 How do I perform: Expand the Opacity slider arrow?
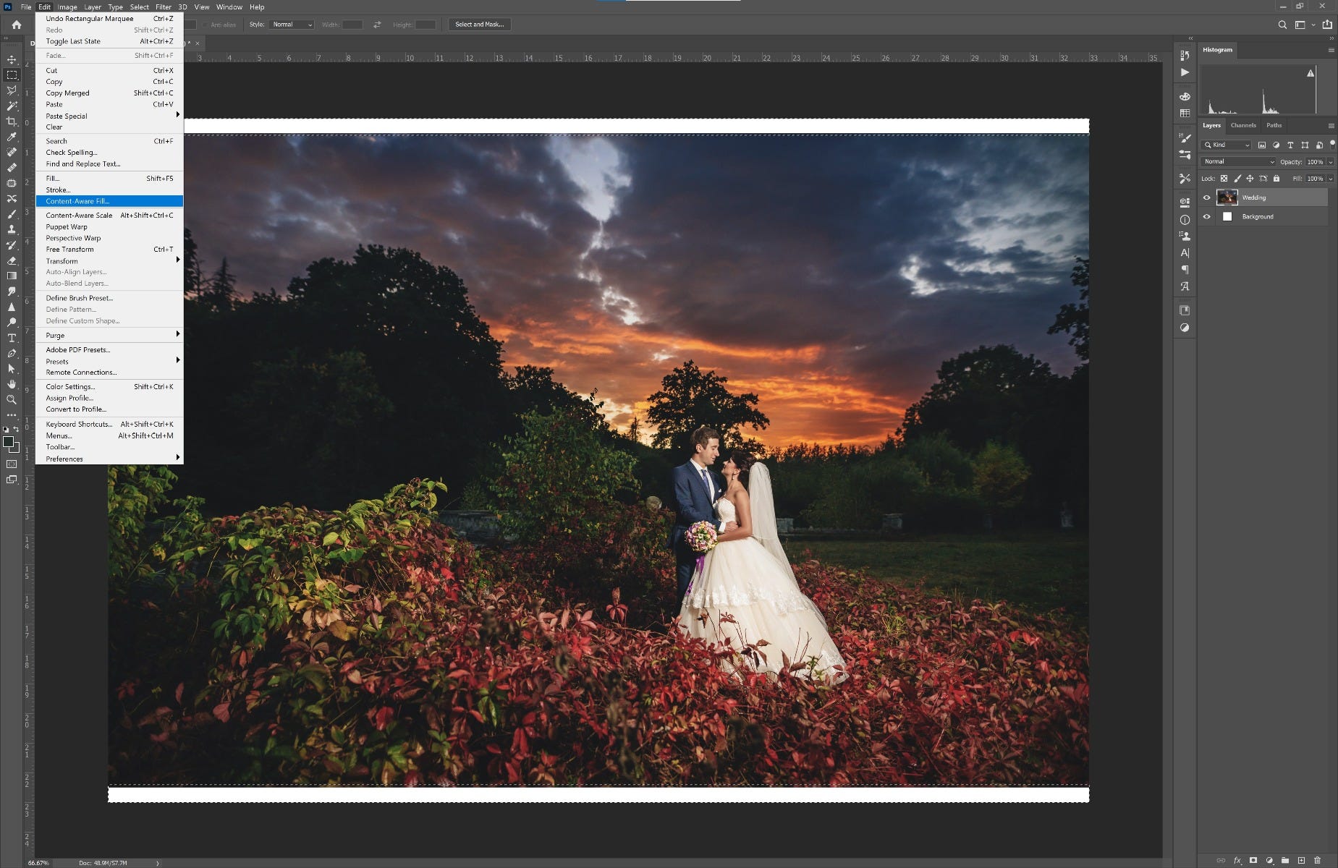point(1330,162)
